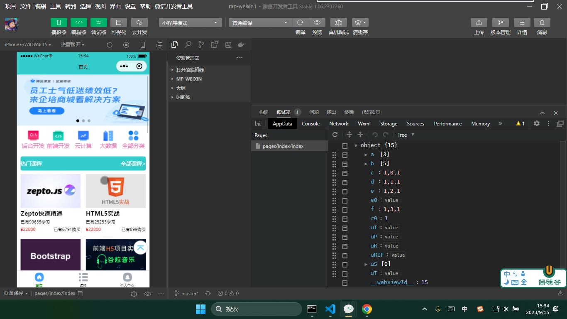Viewport: 567px width, 319px height.
Task: Select the search icon in the editor sidebar
Action: click(188, 44)
